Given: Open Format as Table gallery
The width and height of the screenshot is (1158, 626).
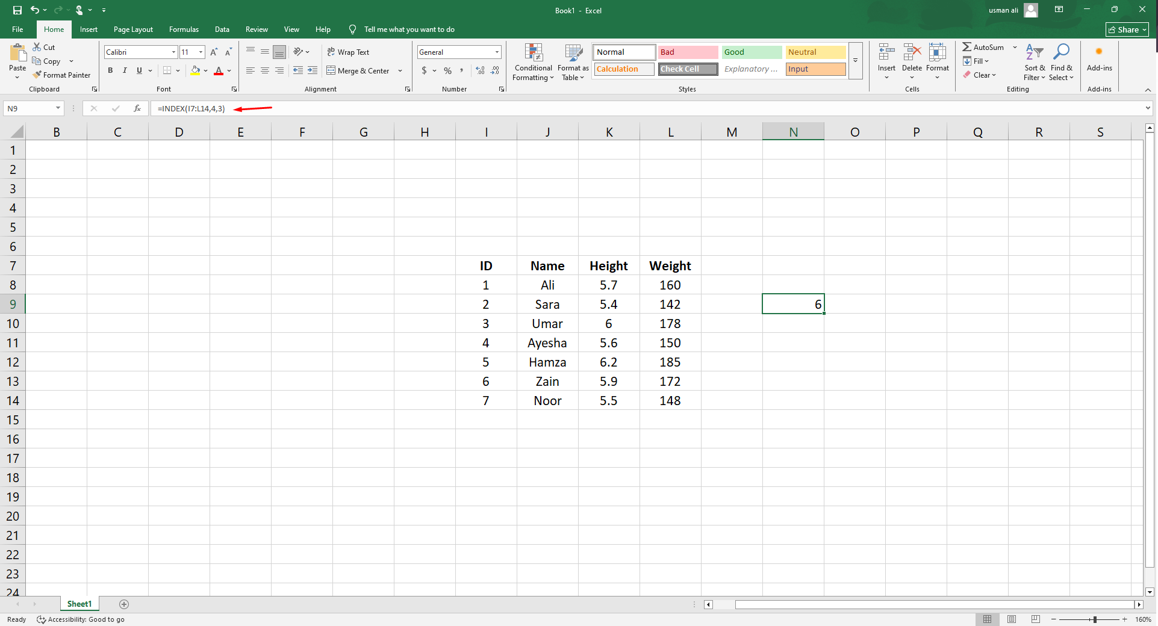Looking at the screenshot, I should pos(573,62).
